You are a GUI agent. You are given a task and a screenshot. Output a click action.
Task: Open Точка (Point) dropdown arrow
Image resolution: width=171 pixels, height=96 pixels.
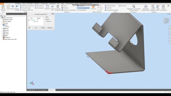click(103, 8)
